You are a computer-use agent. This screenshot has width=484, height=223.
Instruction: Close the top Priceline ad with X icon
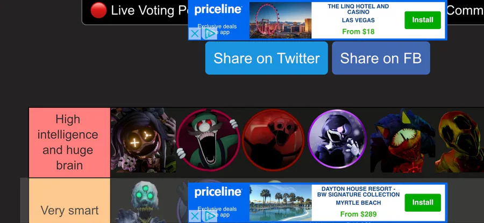click(x=195, y=34)
